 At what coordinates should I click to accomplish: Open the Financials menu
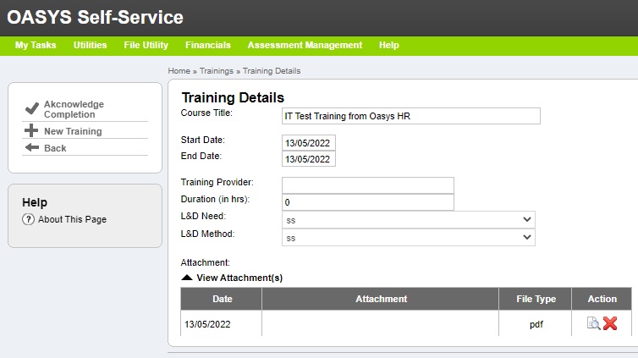coord(208,45)
